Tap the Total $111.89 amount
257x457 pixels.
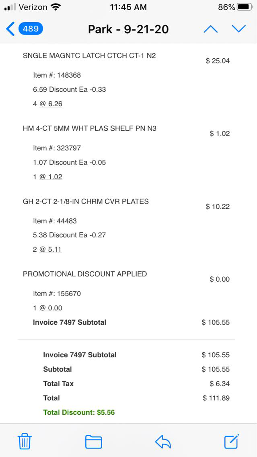216,398
